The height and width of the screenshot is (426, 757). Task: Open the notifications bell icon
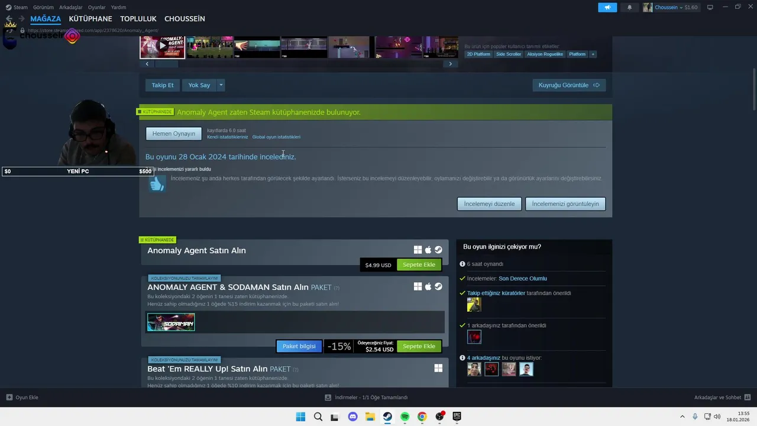click(629, 7)
